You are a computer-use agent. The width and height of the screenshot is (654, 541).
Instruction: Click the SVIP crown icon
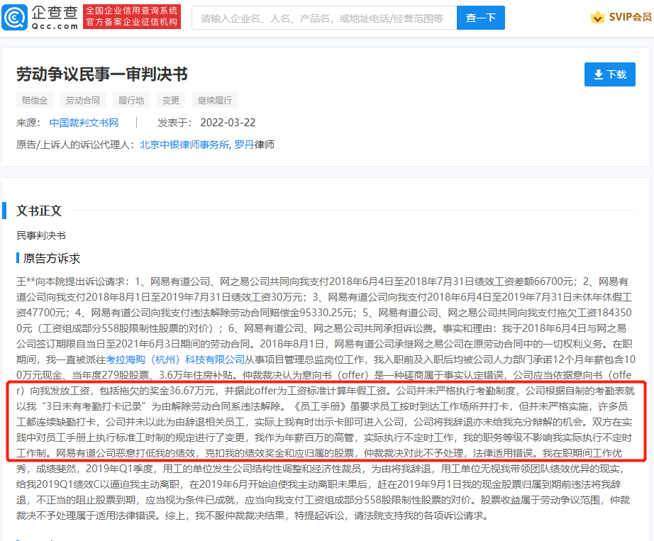point(597,17)
